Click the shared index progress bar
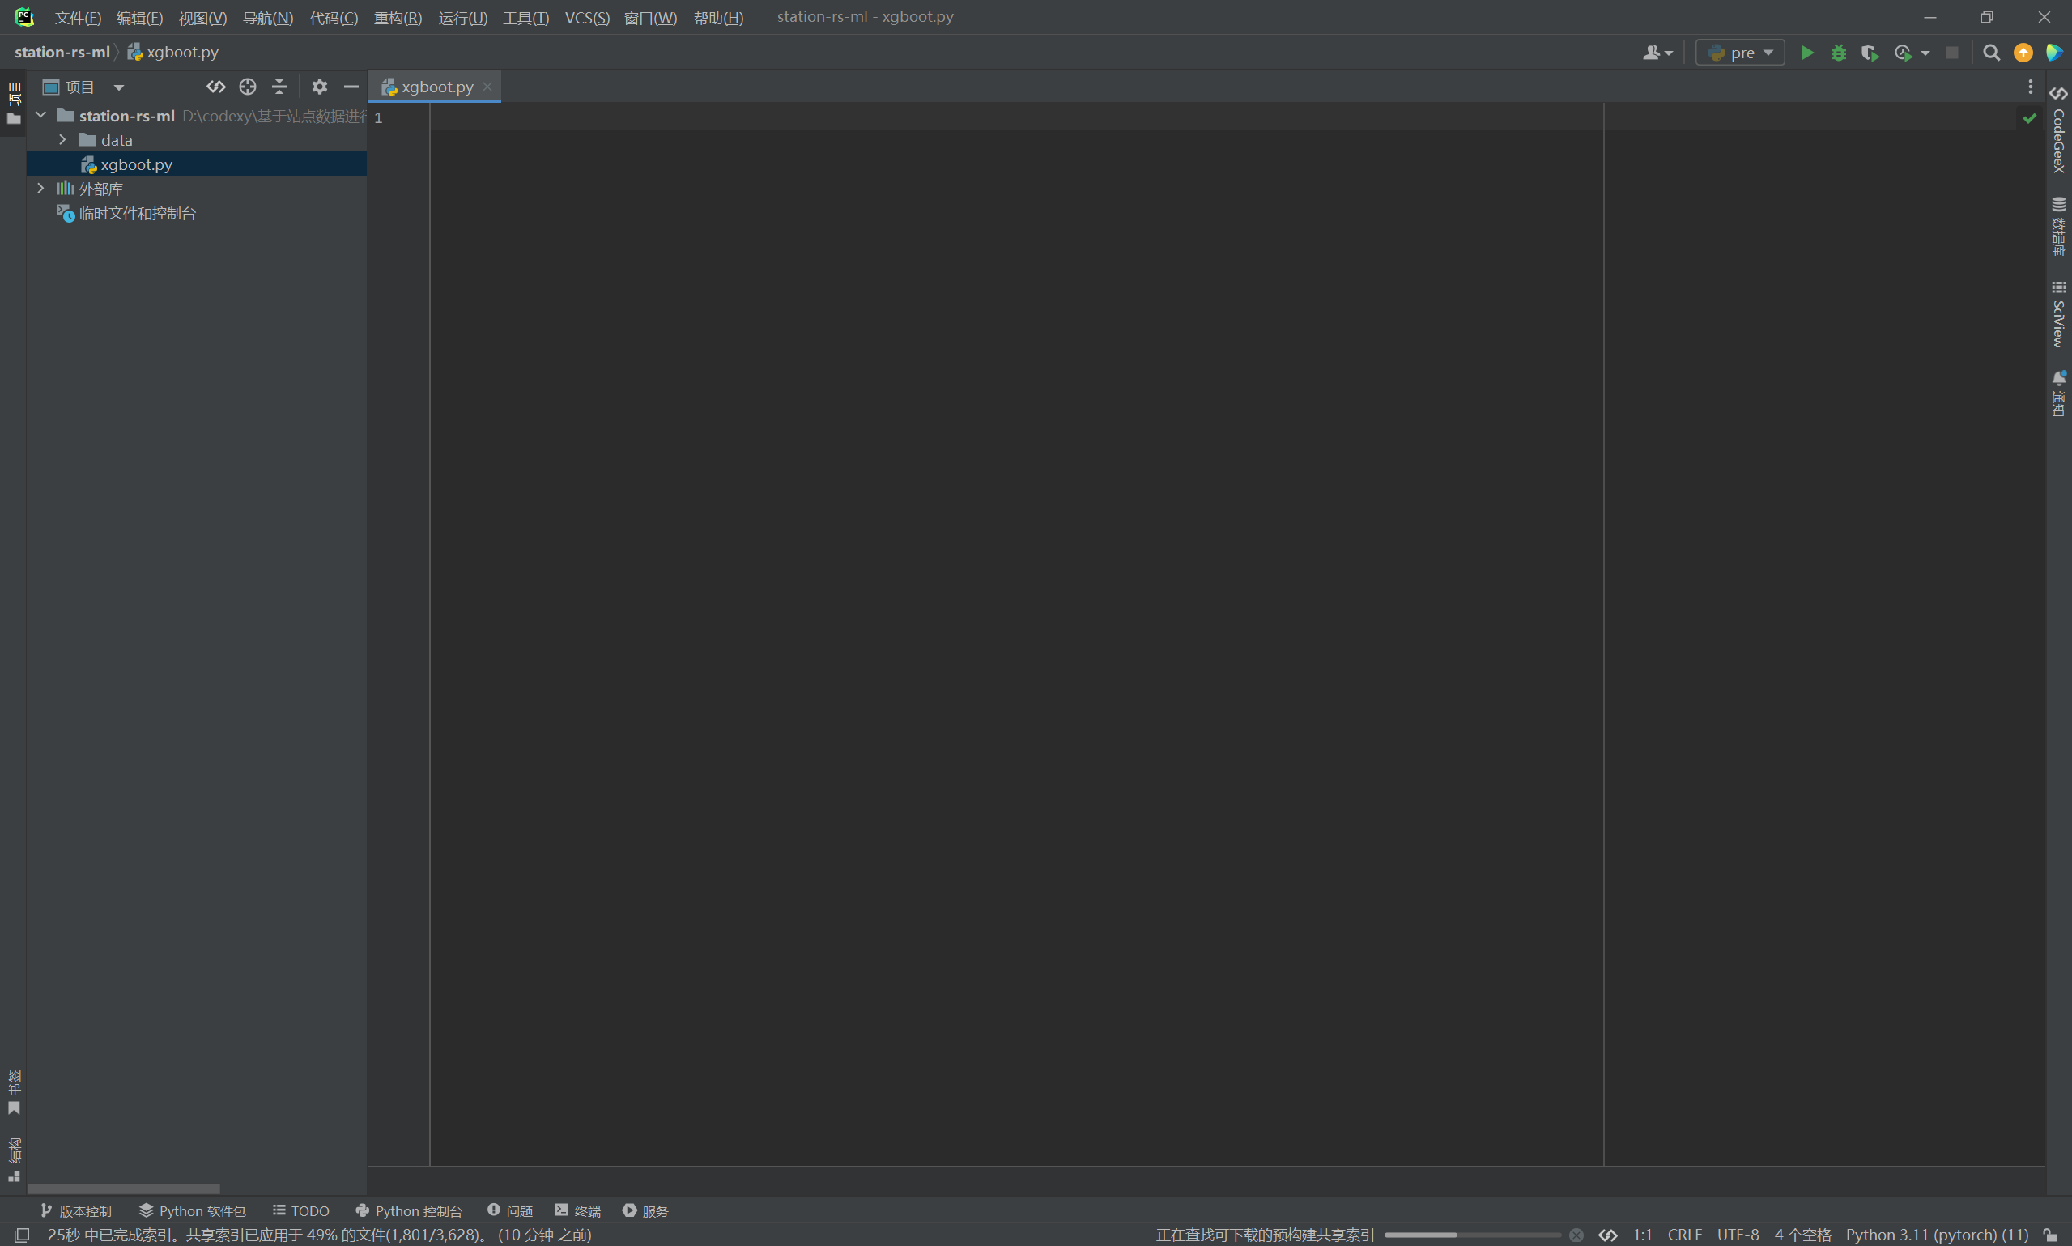The height and width of the screenshot is (1246, 2072). [x=1471, y=1234]
